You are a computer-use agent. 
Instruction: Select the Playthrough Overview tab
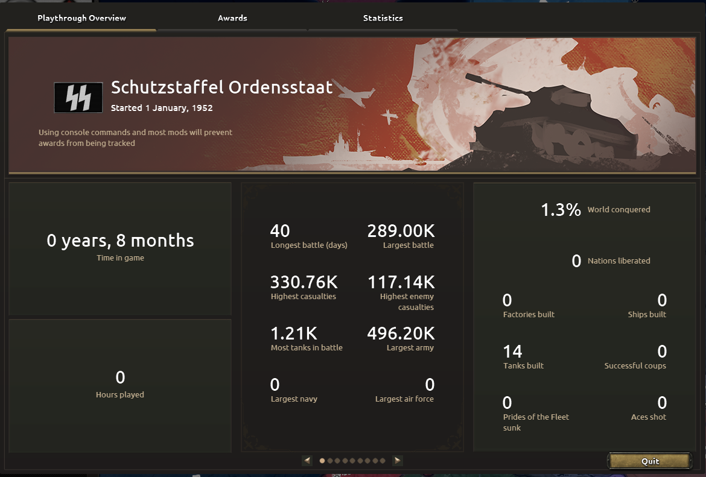pyautogui.click(x=81, y=18)
